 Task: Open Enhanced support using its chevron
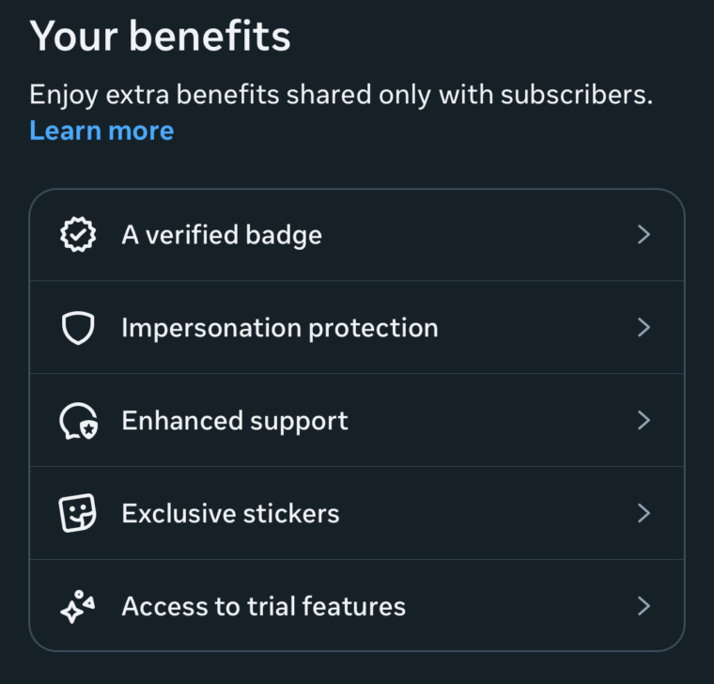click(644, 421)
